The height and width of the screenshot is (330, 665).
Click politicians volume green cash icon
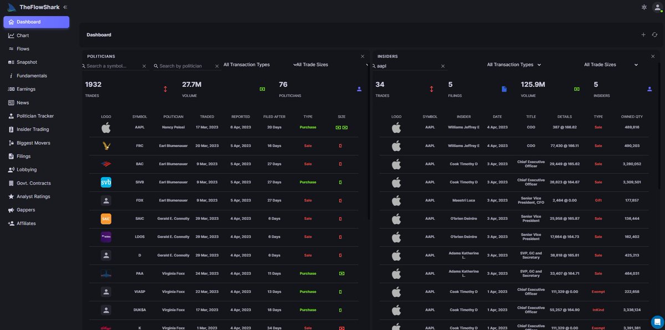click(x=262, y=89)
